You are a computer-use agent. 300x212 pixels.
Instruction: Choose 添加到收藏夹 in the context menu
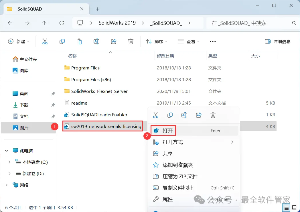coord(194,165)
